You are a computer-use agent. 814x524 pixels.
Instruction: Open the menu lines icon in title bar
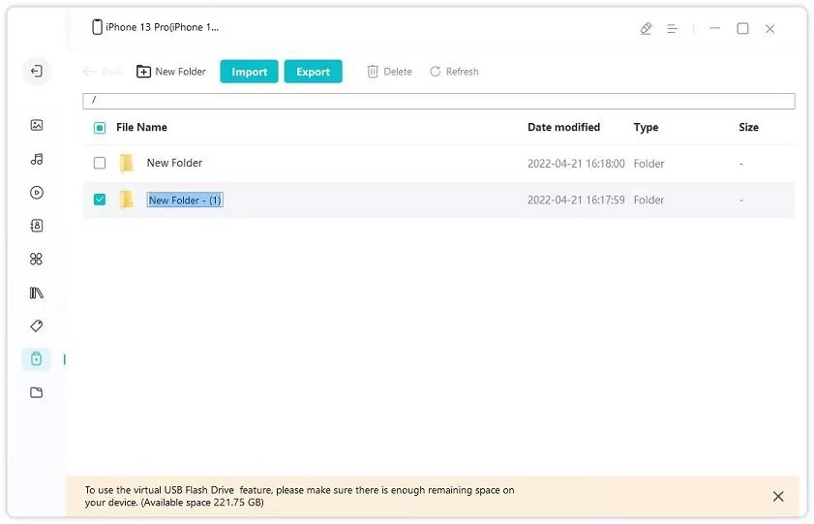tap(673, 28)
